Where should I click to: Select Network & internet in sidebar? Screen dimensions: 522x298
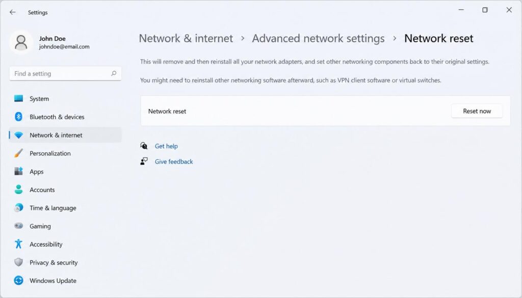click(x=65, y=135)
